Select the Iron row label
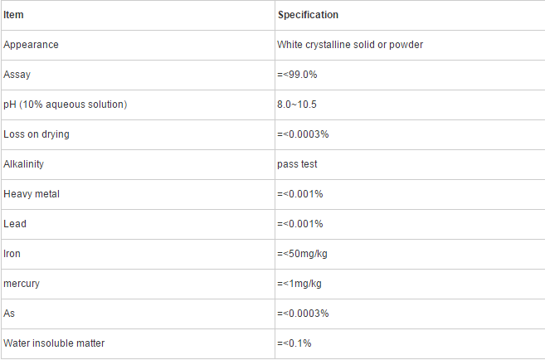Viewport: 545px width, 360px height. pos(12,254)
